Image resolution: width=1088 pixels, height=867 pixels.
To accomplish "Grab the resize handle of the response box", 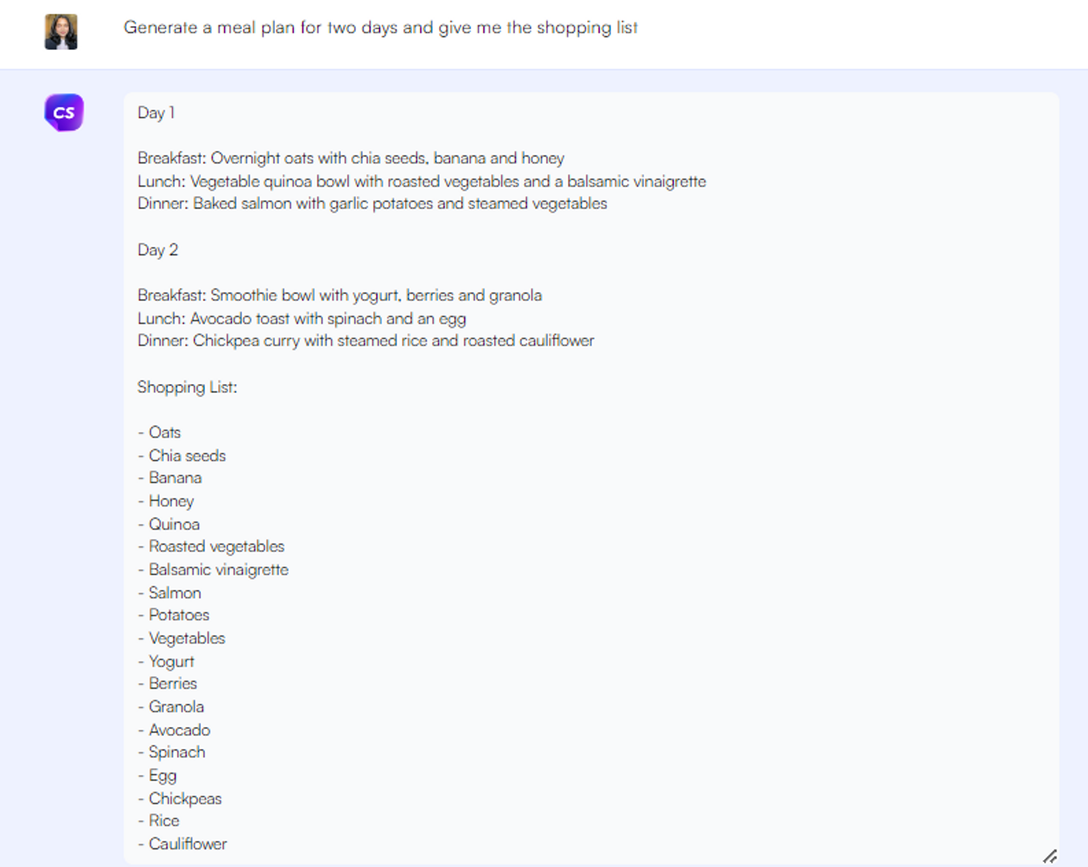I will [x=1049, y=856].
